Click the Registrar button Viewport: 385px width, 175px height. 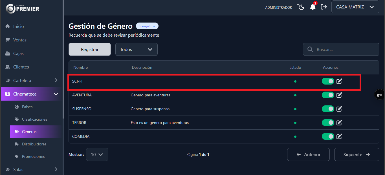[x=89, y=49]
